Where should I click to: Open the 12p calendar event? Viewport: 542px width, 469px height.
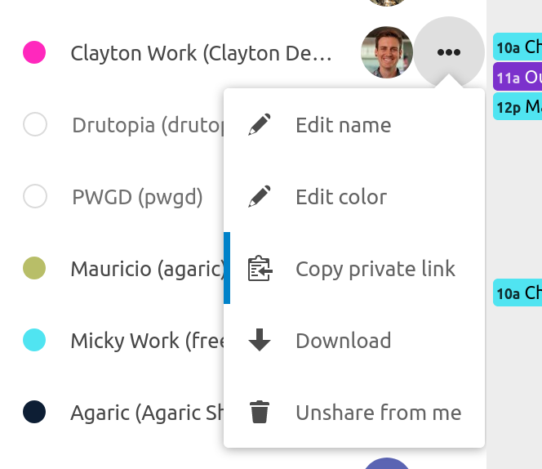tap(518, 106)
